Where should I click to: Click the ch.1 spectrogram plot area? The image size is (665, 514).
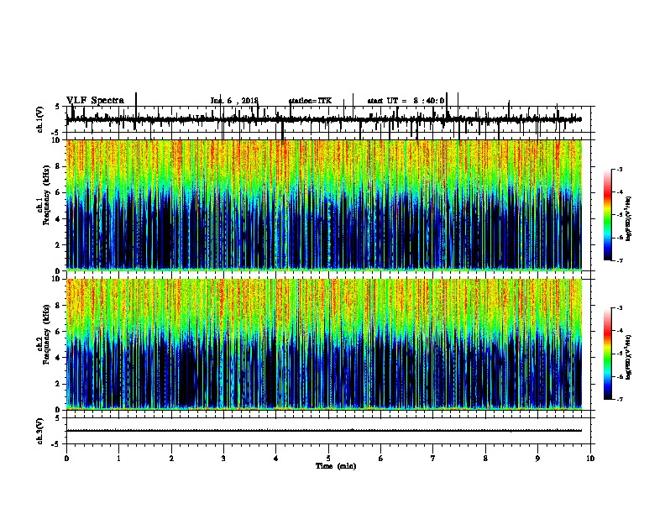point(324,205)
